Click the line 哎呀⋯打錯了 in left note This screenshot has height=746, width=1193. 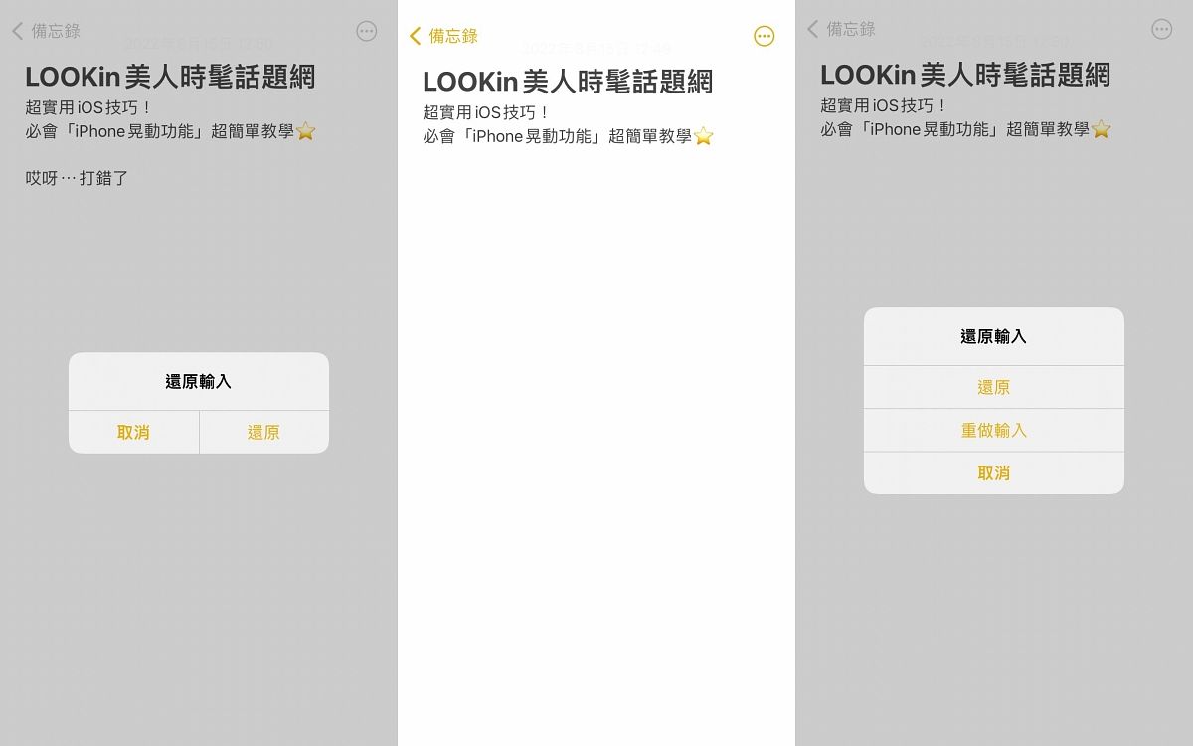(x=77, y=179)
